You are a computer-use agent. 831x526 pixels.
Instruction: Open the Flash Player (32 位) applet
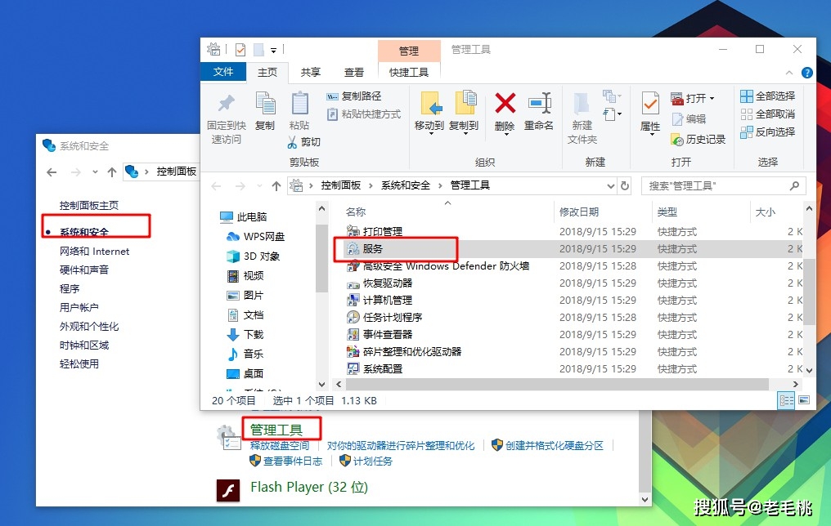309,488
